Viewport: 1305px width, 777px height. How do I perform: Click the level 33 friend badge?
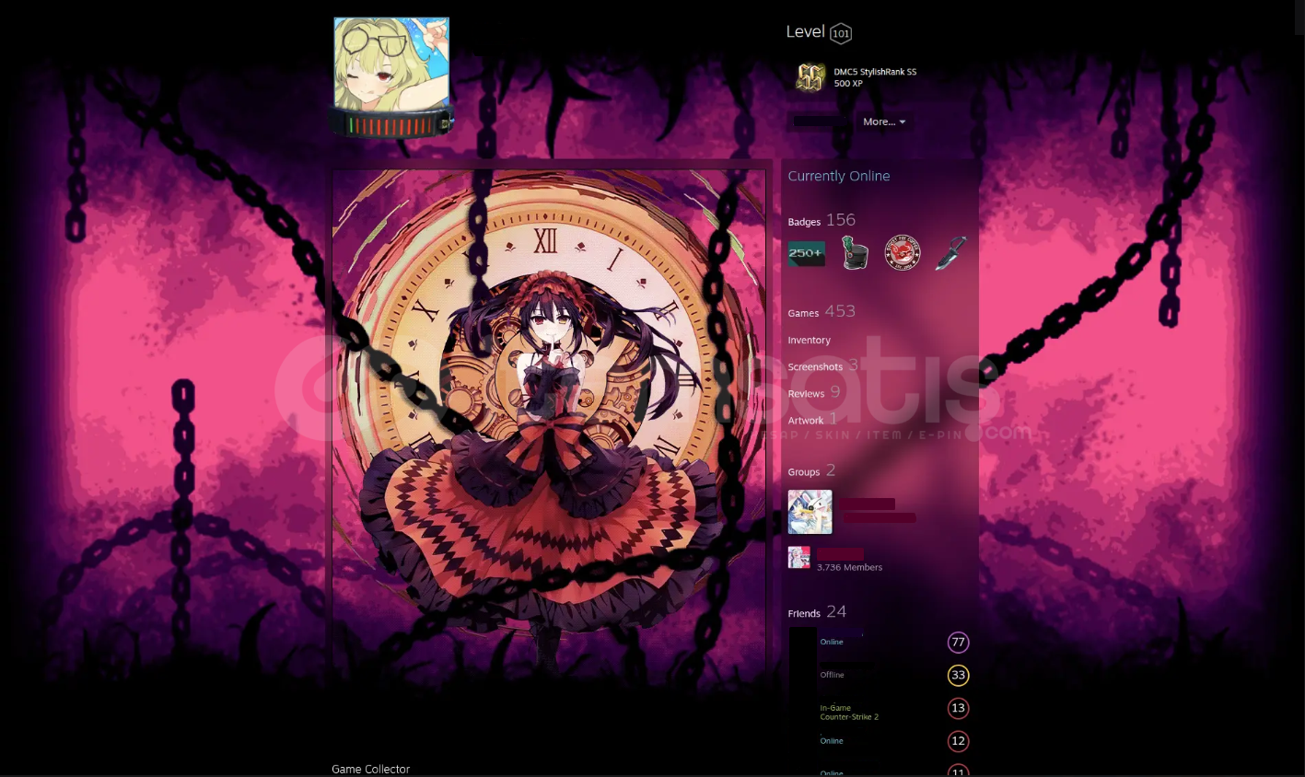click(959, 676)
